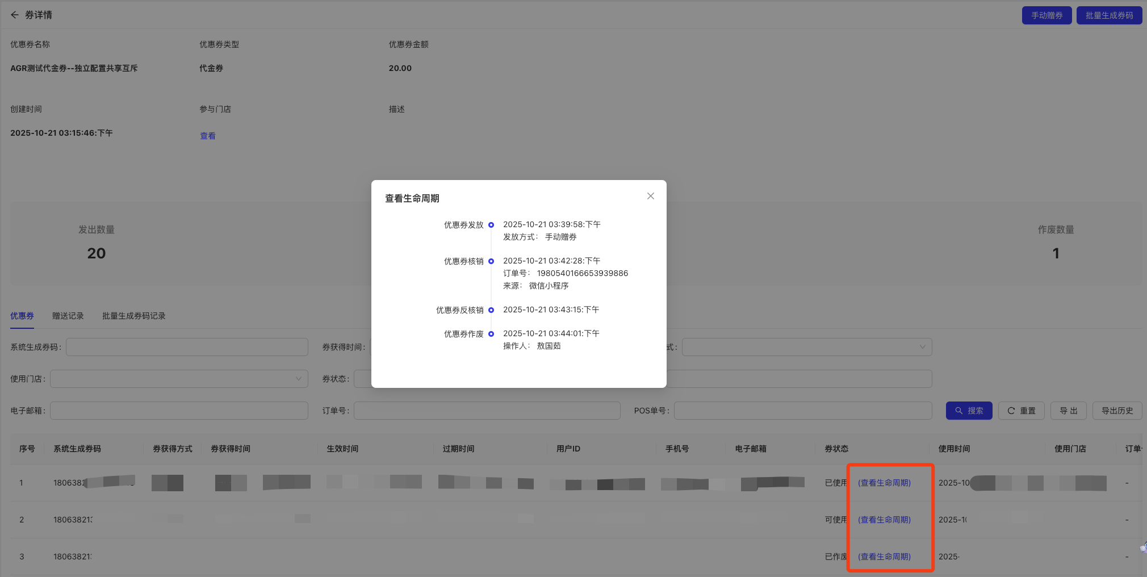
Task: Click the POS单号 input field
Action: 802,411
